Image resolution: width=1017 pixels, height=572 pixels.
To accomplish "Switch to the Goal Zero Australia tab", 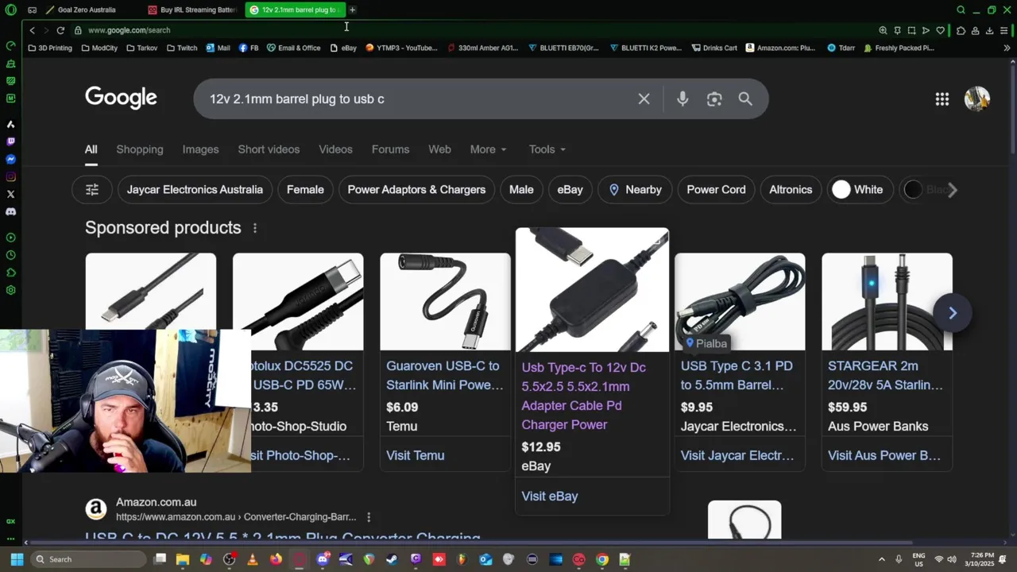I will [86, 10].
